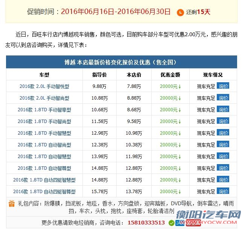Click the phone number 15810333513
The height and width of the screenshot is (229, 245).
146,223
